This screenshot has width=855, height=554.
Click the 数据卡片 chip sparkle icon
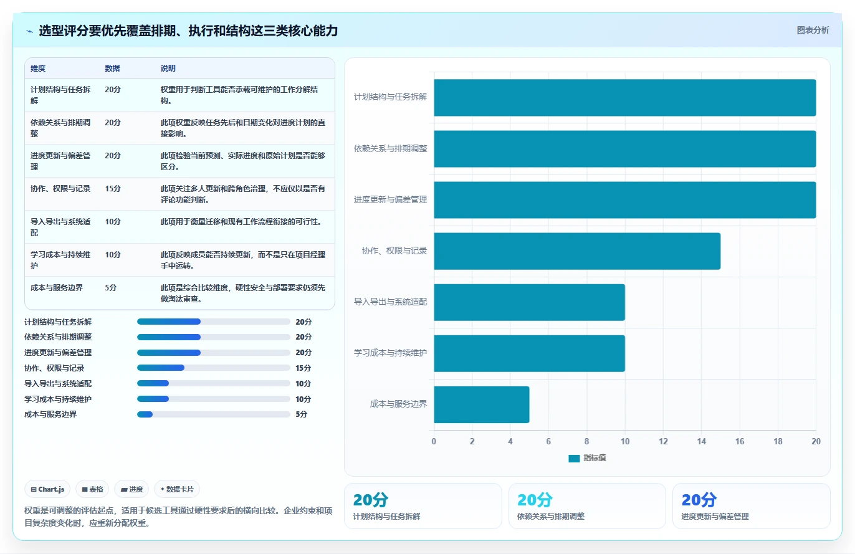(162, 489)
